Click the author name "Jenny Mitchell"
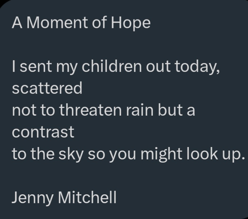The width and height of the screenshot is (248, 219). tap(64, 197)
